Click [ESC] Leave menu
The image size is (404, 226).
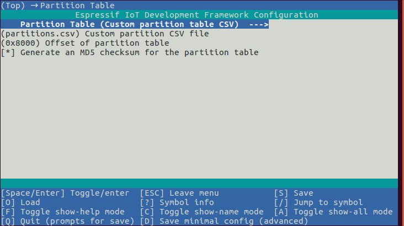coord(179,193)
